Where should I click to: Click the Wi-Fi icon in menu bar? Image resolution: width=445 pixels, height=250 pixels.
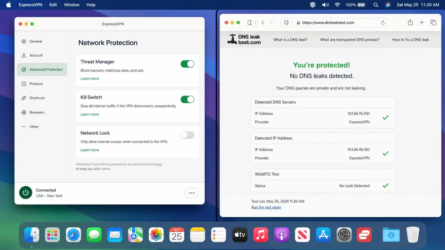coord(337,5)
